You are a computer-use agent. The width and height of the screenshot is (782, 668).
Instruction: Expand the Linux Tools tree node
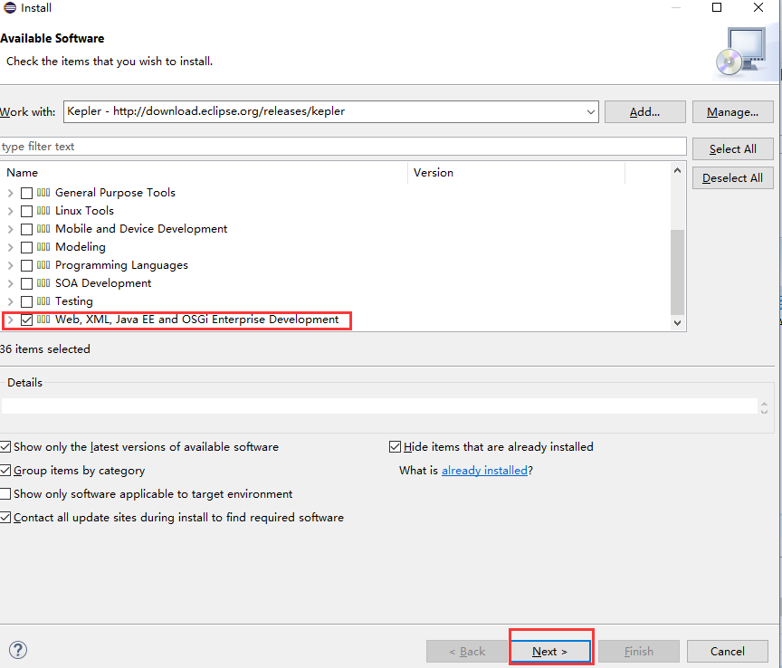tap(11, 211)
